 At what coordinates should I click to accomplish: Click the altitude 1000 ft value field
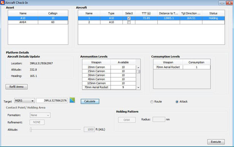point(89,130)
